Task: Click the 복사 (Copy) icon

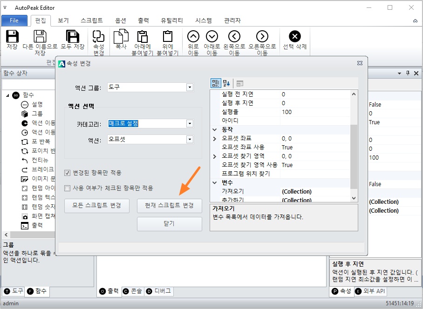Action: click(x=121, y=36)
